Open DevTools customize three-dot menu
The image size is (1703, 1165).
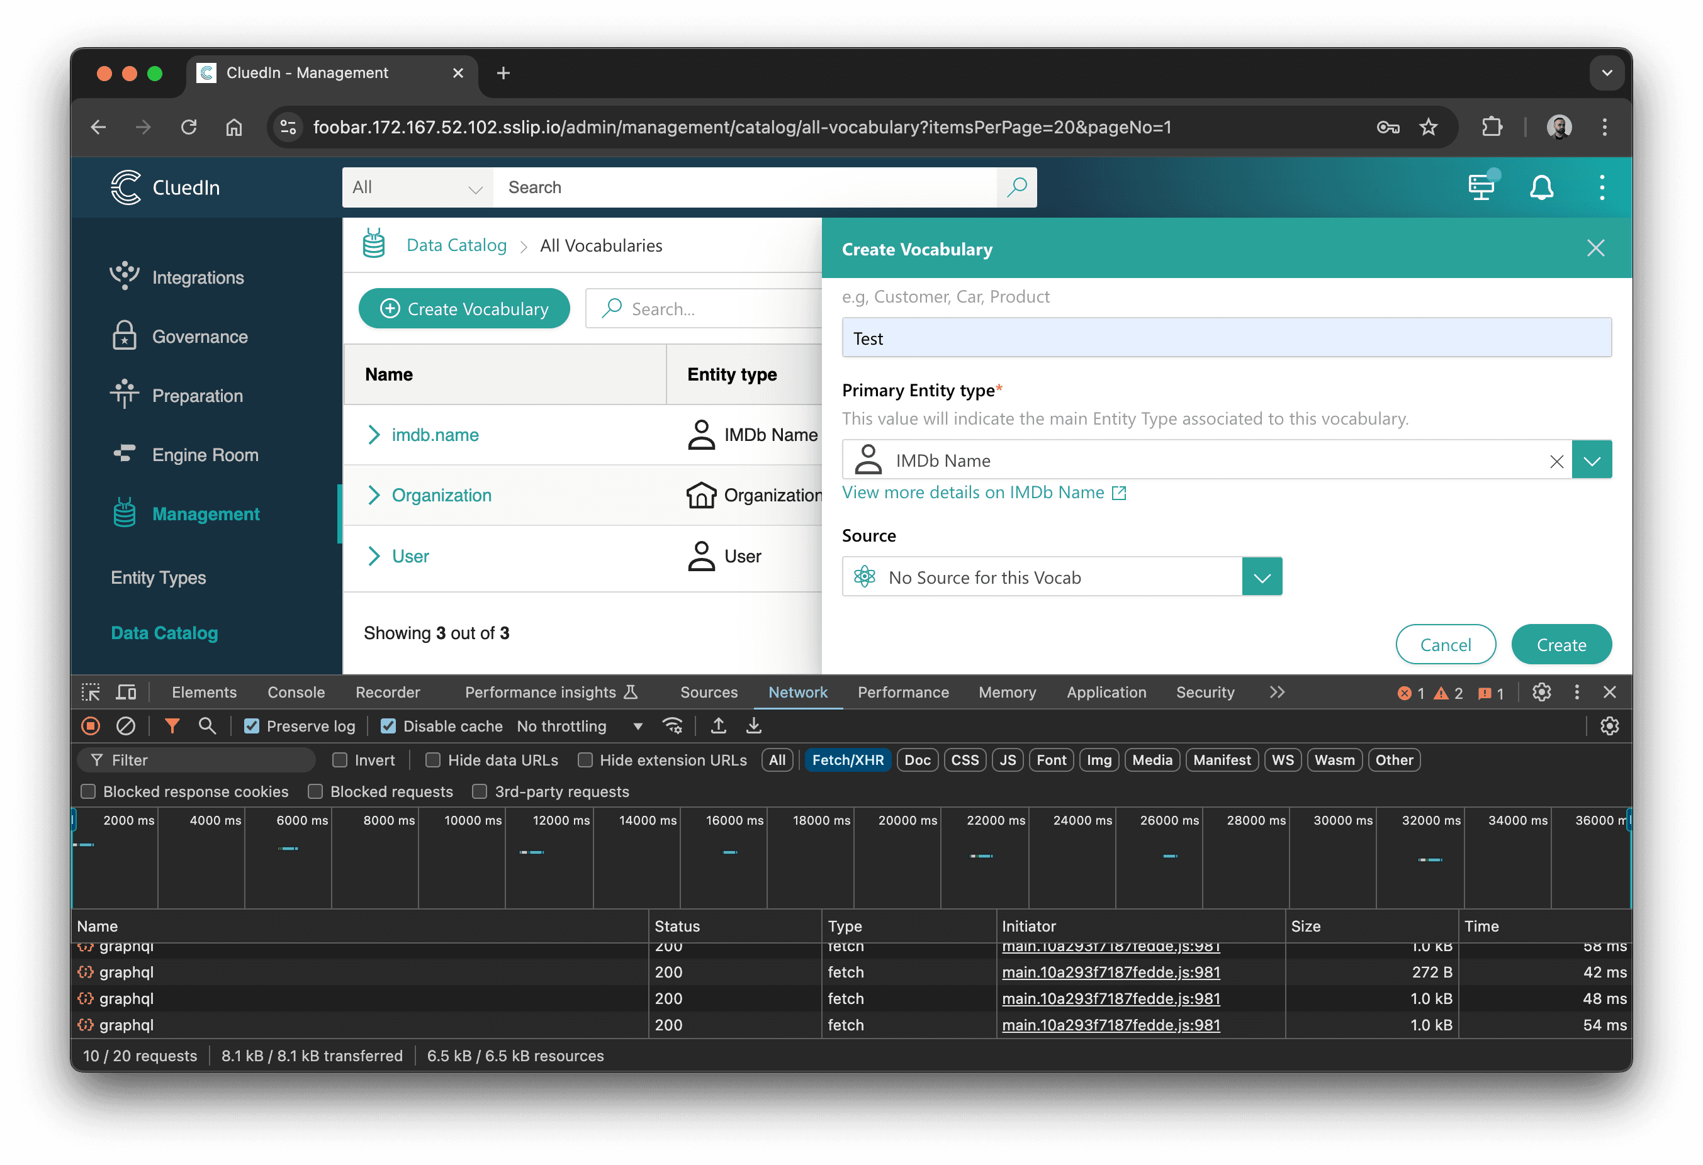(x=1577, y=693)
